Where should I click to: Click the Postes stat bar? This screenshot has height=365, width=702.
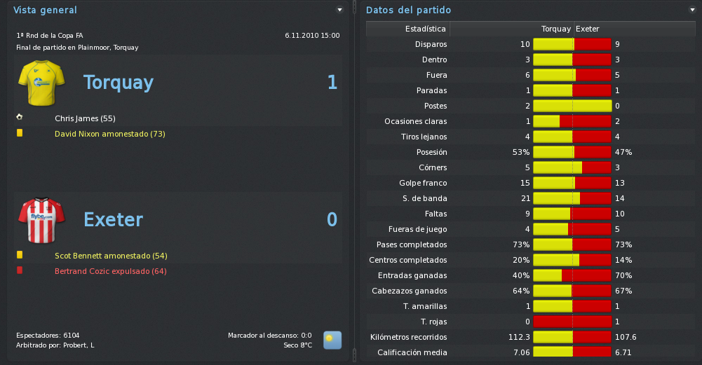click(x=572, y=106)
